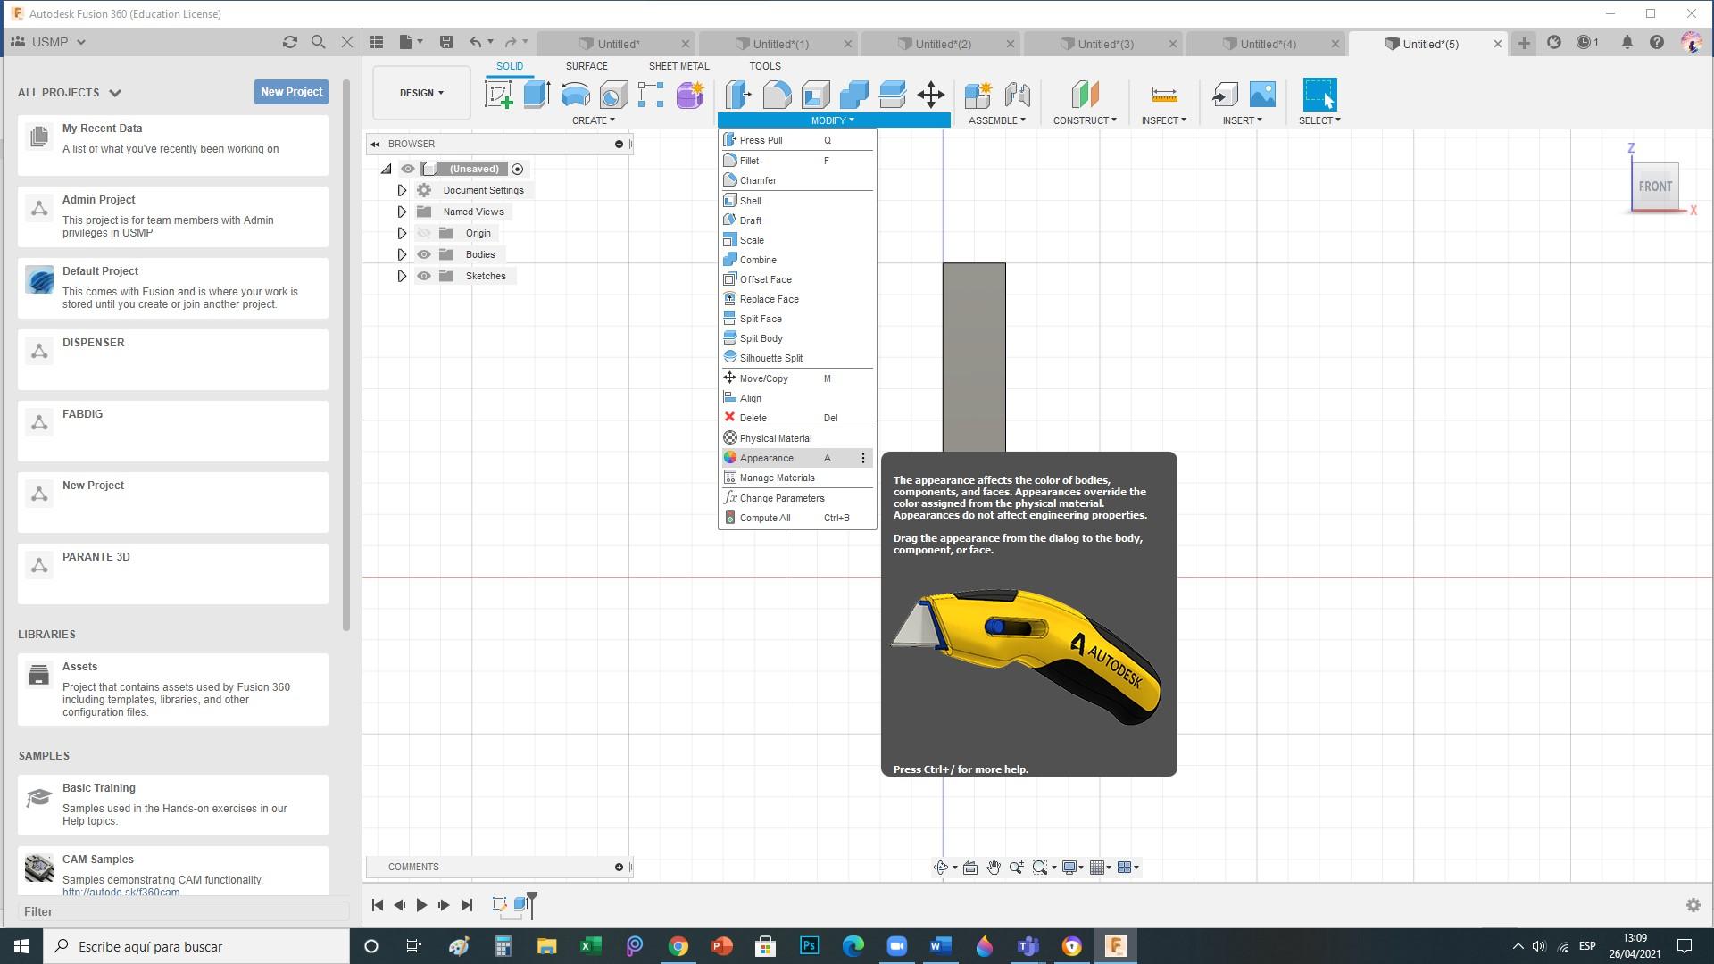Click the Manage Materials option

point(778,477)
